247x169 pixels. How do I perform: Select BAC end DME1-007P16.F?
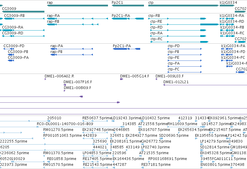[65, 85]
